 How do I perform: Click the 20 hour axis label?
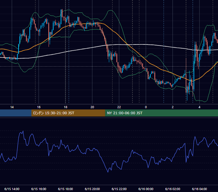[x=92, y=107]
